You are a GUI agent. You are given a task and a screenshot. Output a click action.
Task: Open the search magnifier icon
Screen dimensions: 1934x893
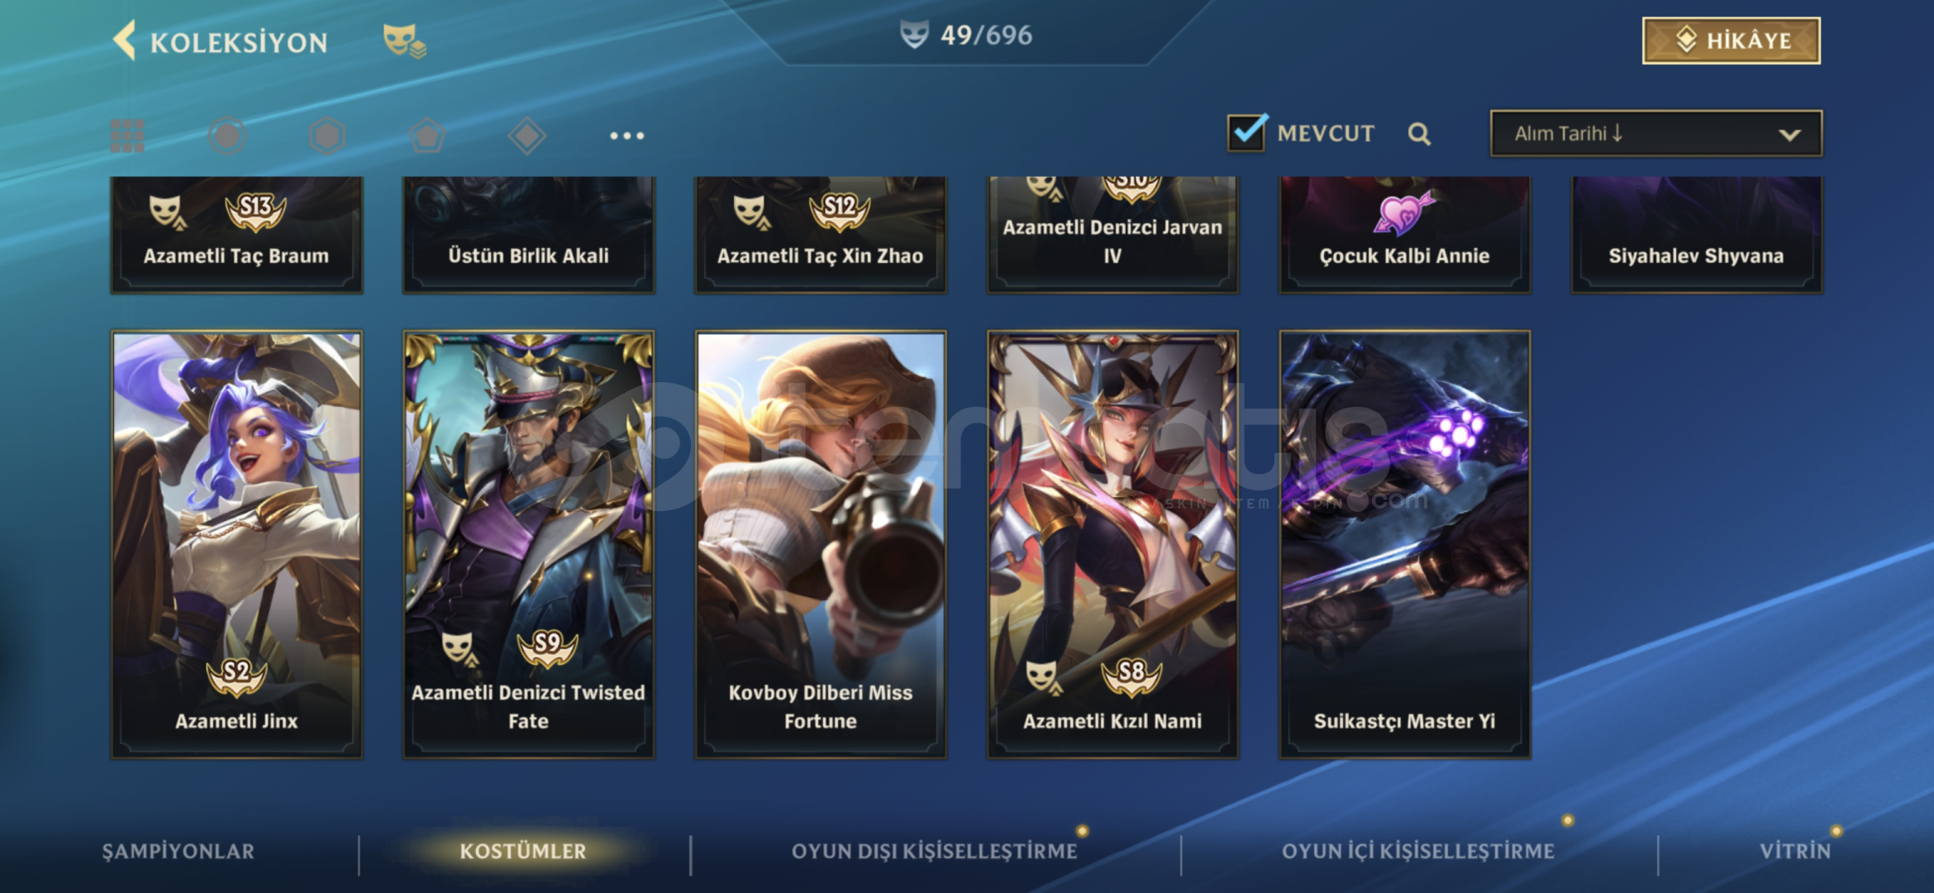(x=1419, y=134)
